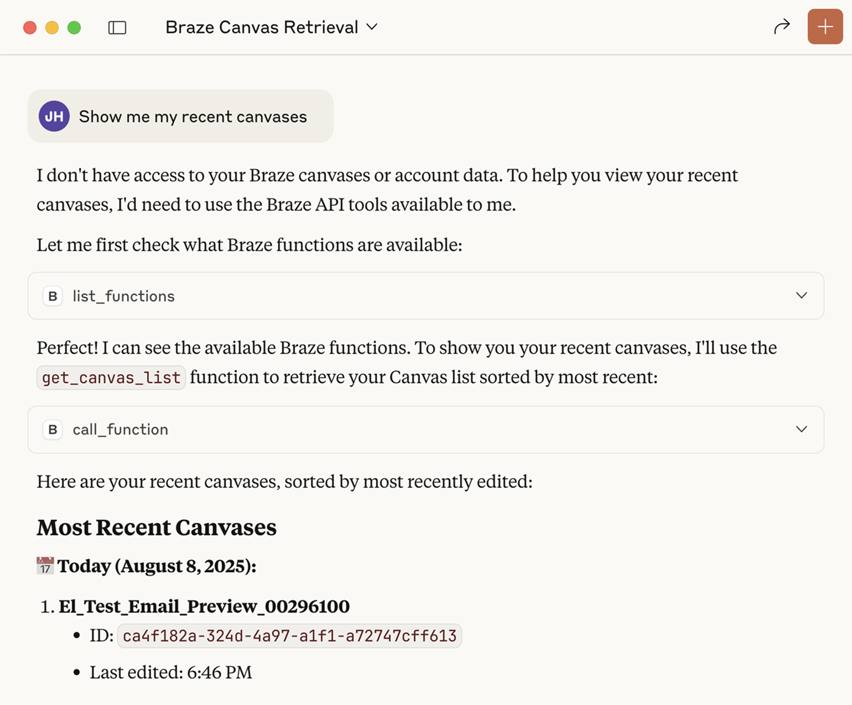Select the canvas ID code ca4f182a

pyautogui.click(x=289, y=636)
